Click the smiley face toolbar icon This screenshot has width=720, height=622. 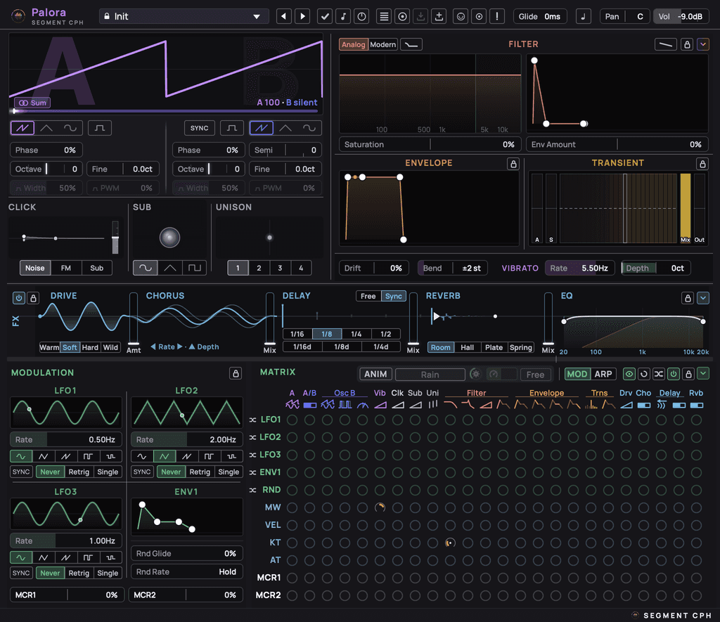[461, 17]
